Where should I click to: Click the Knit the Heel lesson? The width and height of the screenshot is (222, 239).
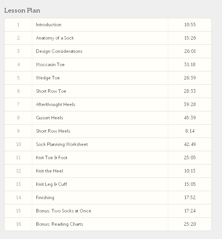[108, 171]
